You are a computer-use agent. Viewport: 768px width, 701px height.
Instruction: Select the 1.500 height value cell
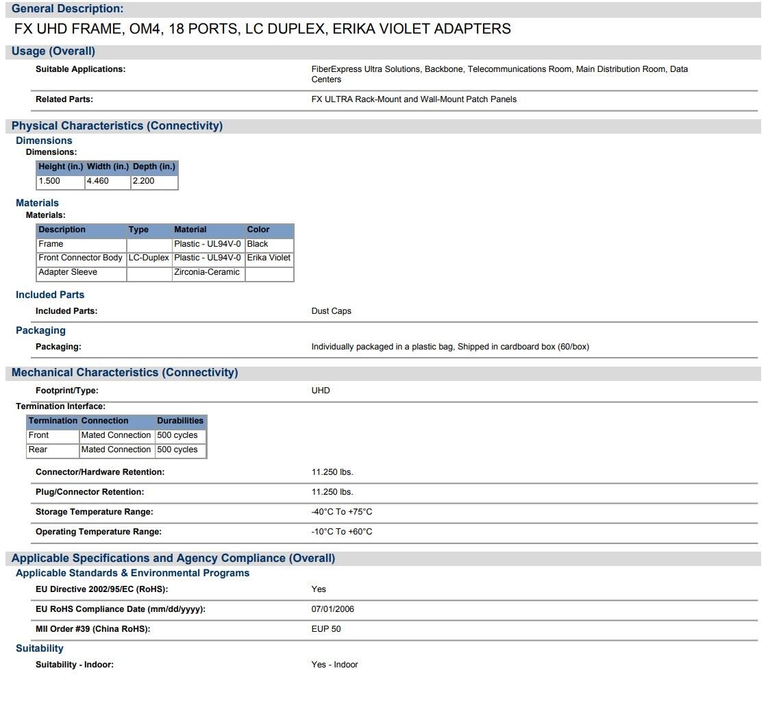coord(61,182)
